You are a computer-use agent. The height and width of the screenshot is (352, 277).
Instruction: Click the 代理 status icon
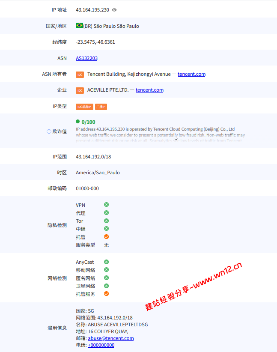click(107, 212)
